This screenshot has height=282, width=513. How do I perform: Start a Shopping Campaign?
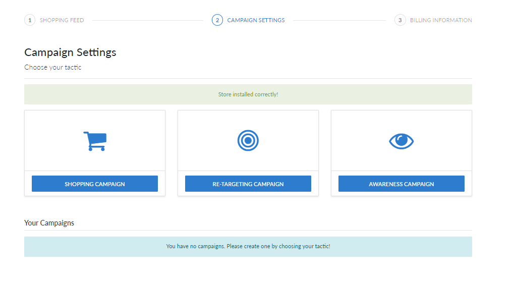[x=95, y=184]
